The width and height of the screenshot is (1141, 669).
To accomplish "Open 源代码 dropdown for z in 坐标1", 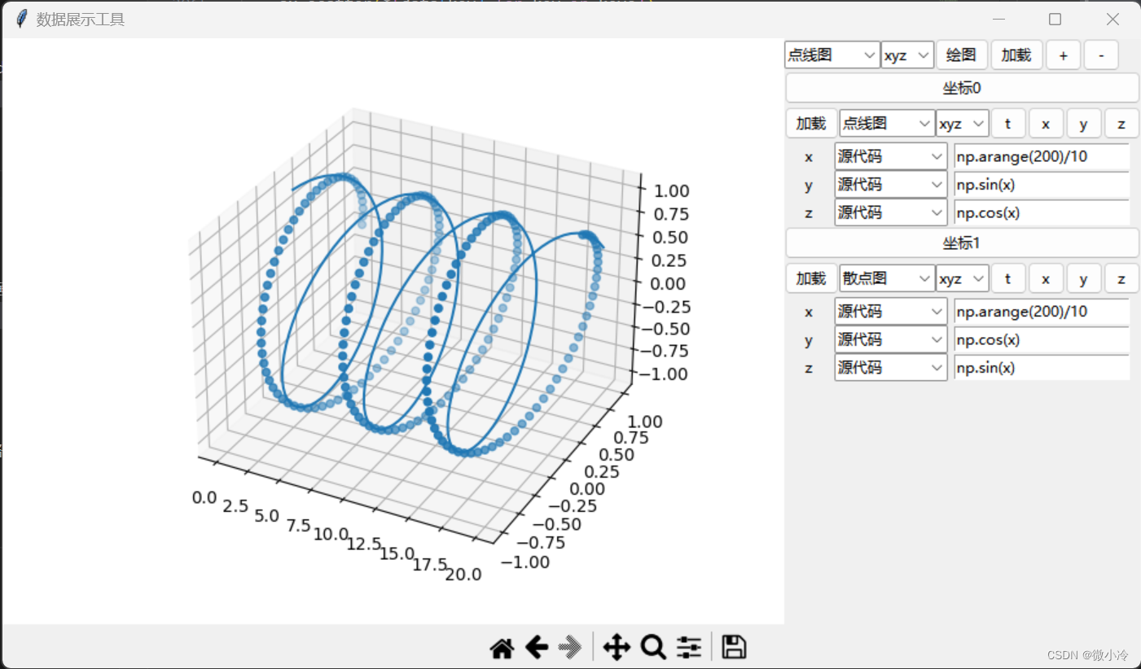I will (x=891, y=367).
